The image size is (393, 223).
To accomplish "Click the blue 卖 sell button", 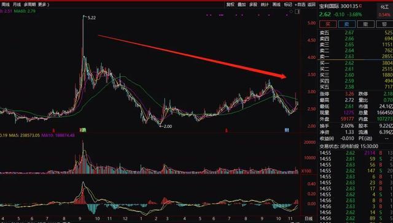I will point(347,24).
